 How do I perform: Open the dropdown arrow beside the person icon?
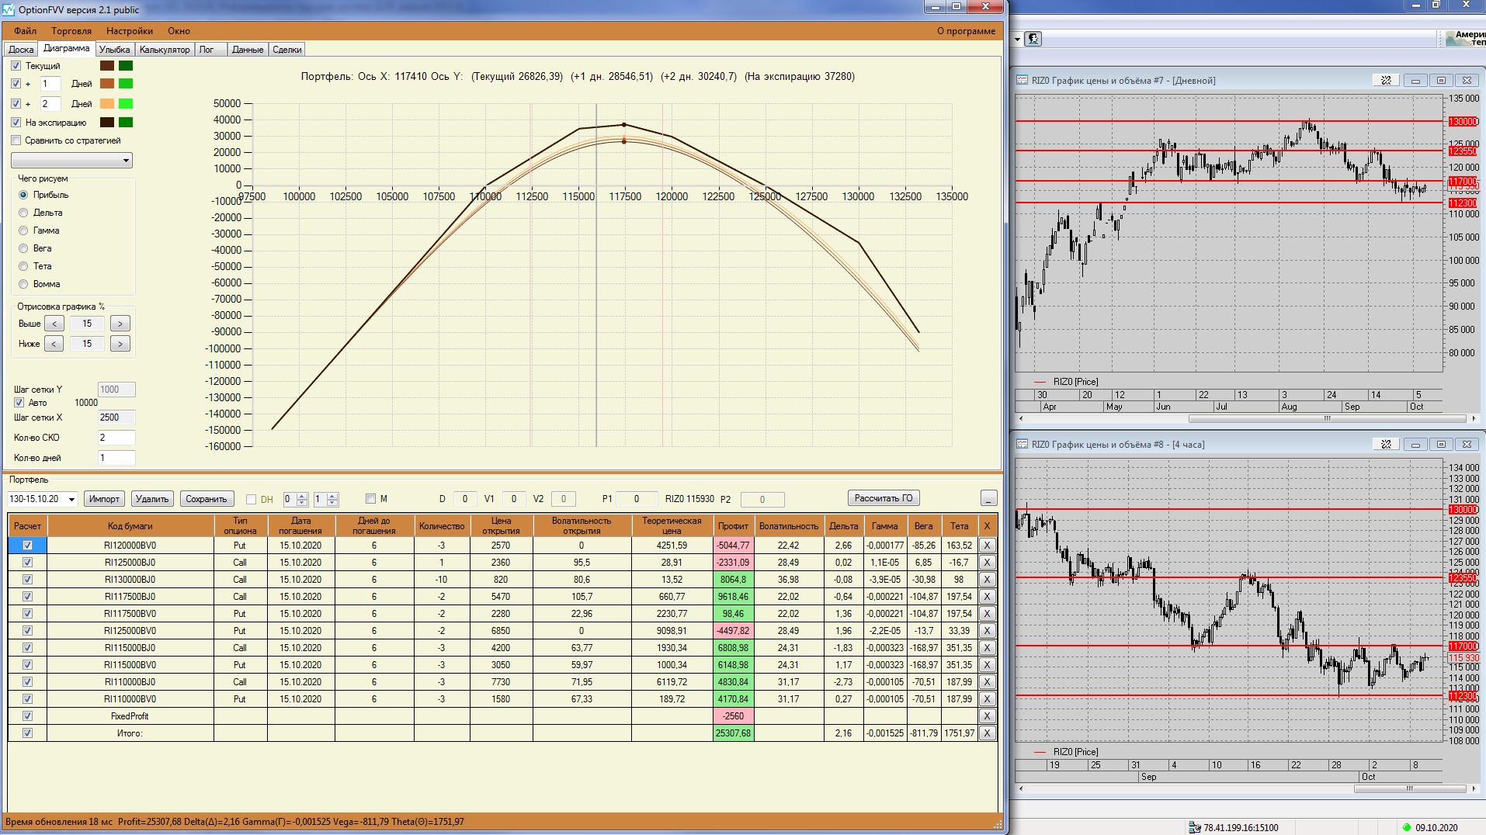[x=1018, y=39]
